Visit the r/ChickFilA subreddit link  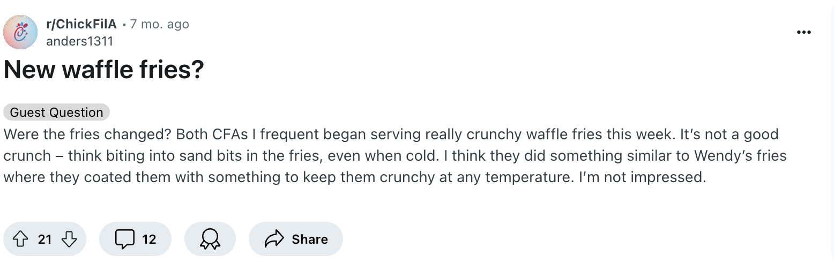(x=81, y=24)
